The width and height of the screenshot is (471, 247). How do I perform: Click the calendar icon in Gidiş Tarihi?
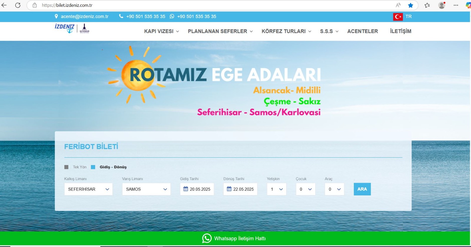click(186, 189)
